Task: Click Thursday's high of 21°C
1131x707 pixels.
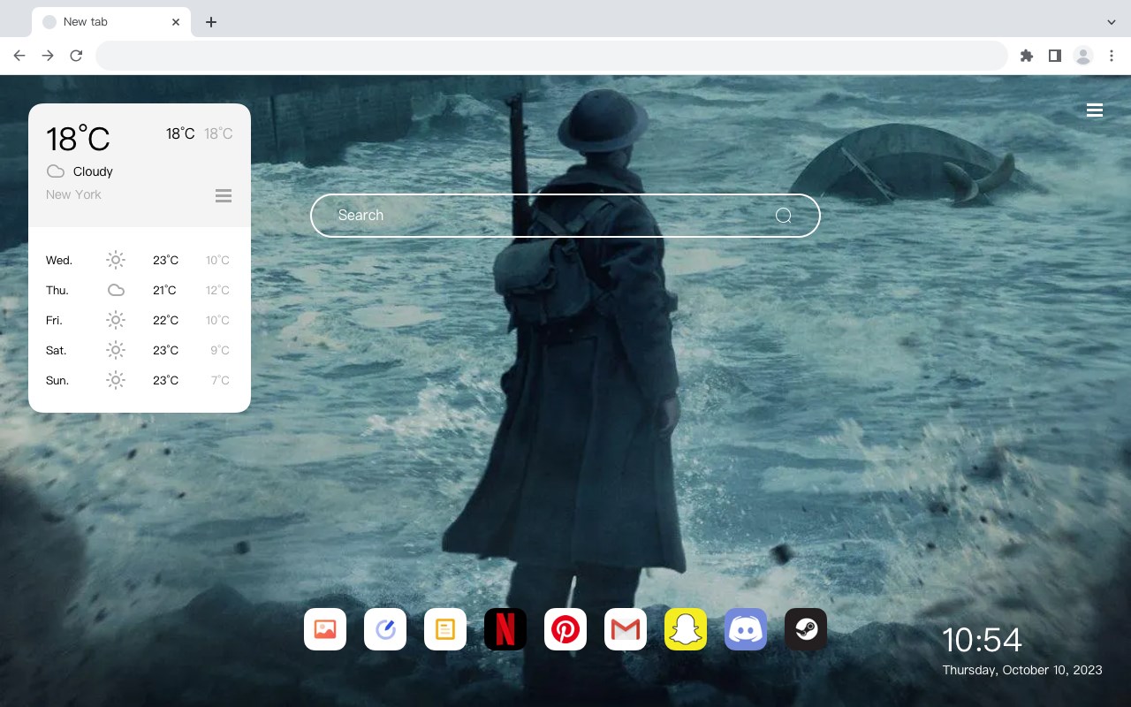Action: click(164, 290)
